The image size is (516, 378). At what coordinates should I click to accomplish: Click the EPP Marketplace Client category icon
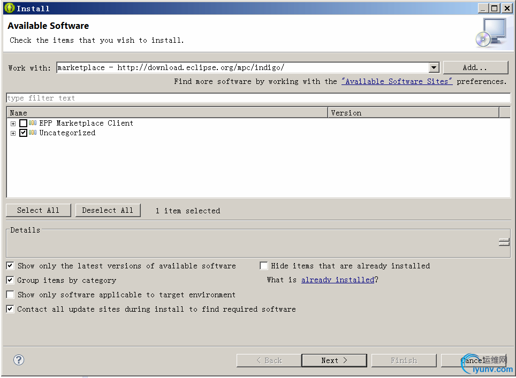pyautogui.click(x=33, y=123)
